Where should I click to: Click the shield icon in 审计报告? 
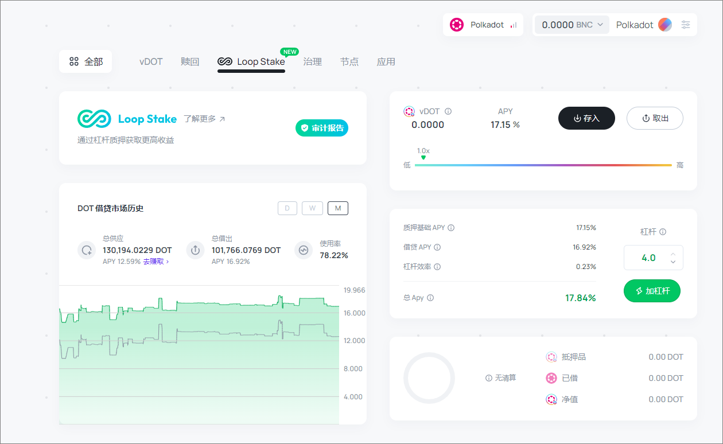[x=304, y=128]
